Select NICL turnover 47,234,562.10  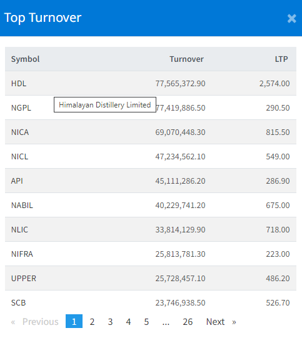tap(181, 157)
